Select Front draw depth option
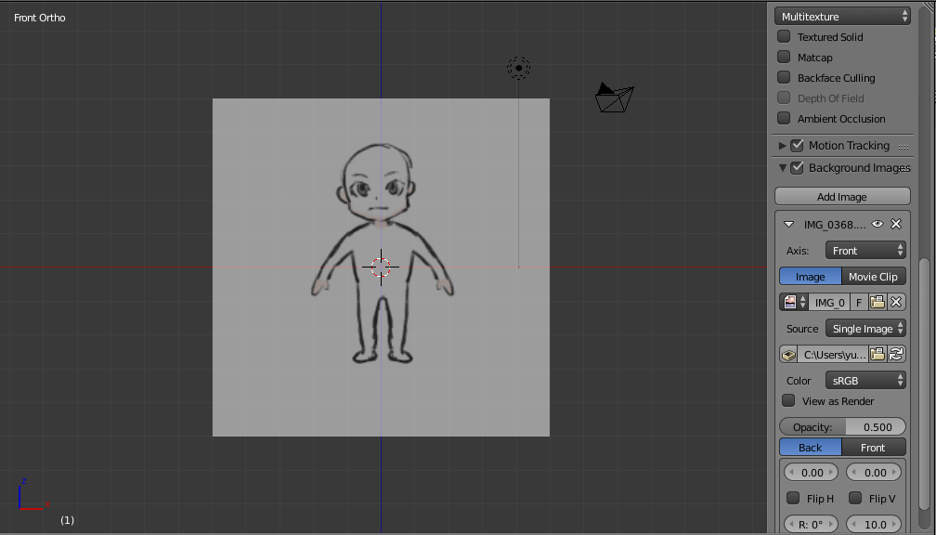The image size is (936, 535). [x=873, y=448]
